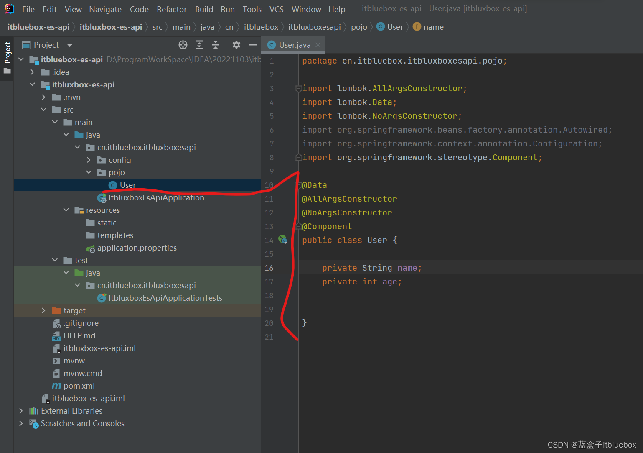Click pojo breadcrumb in navigation bar
This screenshot has width=643, height=453.
[x=359, y=27]
